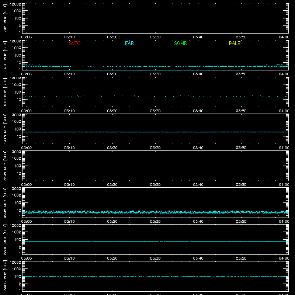Click the 10000 y-tick of 245 MHz panel
295x295 pixels.
coord(15,4)
